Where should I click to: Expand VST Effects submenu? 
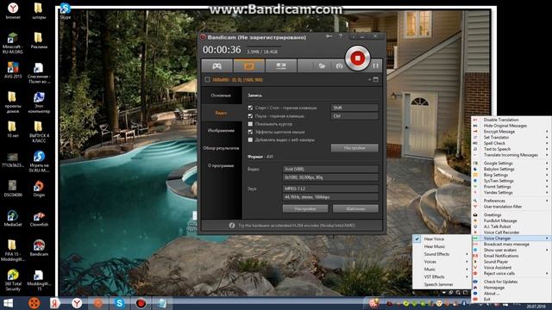pos(442,276)
